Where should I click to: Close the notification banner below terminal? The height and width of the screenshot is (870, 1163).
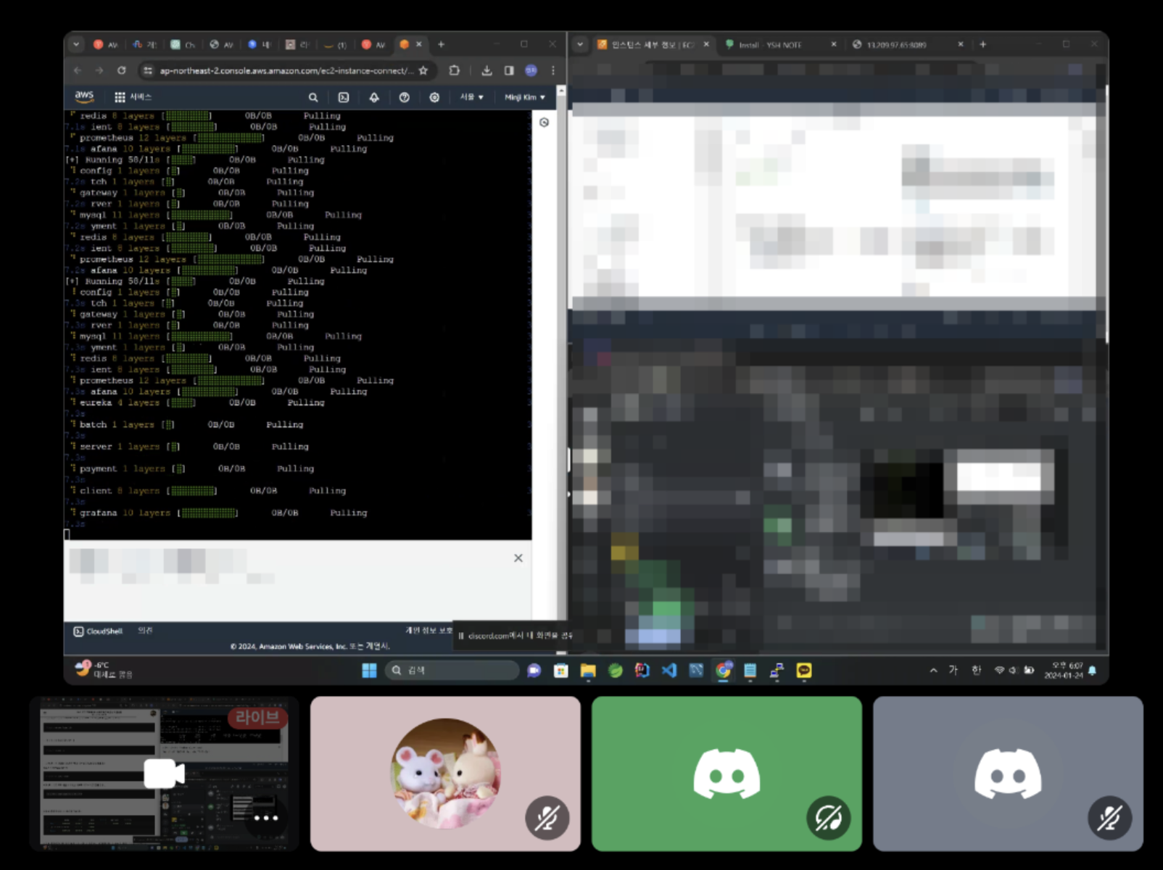pyautogui.click(x=518, y=558)
